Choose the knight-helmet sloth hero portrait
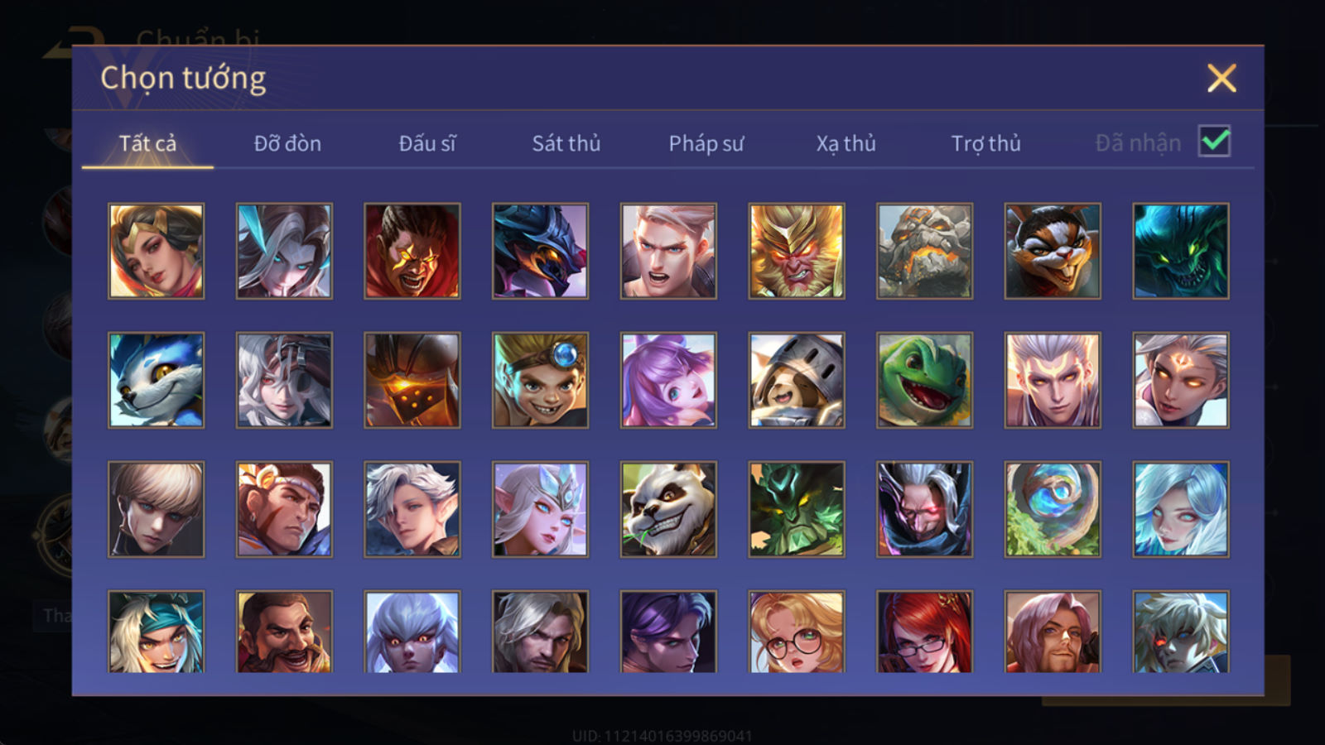The width and height of the screenshot is (1325, 745). pos(797,380)
